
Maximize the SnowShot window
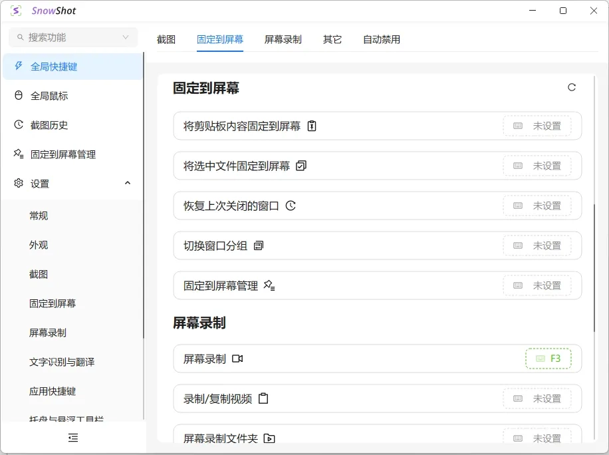[562, 11]
